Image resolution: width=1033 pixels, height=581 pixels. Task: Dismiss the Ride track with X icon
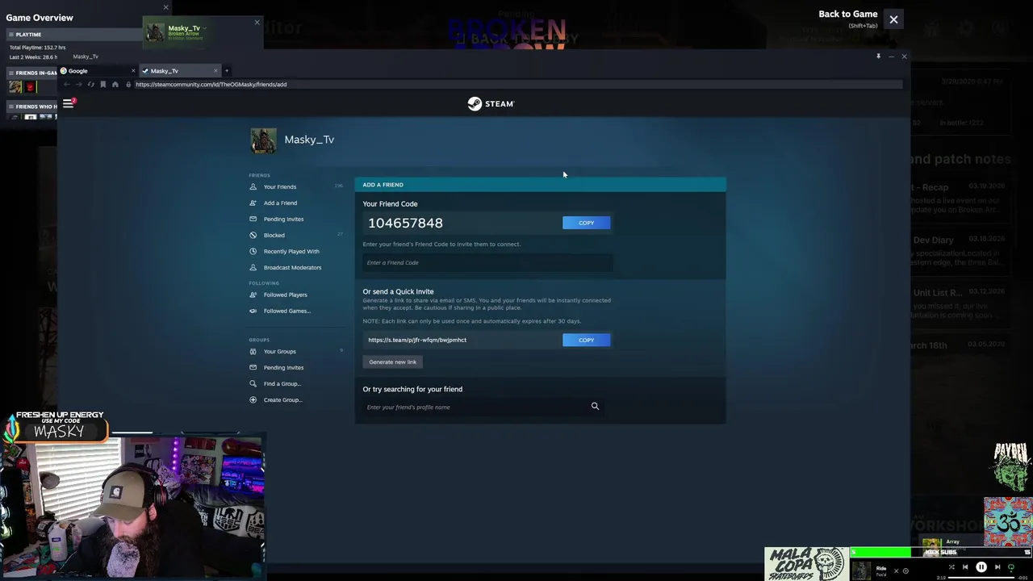[x=896, y=571]
